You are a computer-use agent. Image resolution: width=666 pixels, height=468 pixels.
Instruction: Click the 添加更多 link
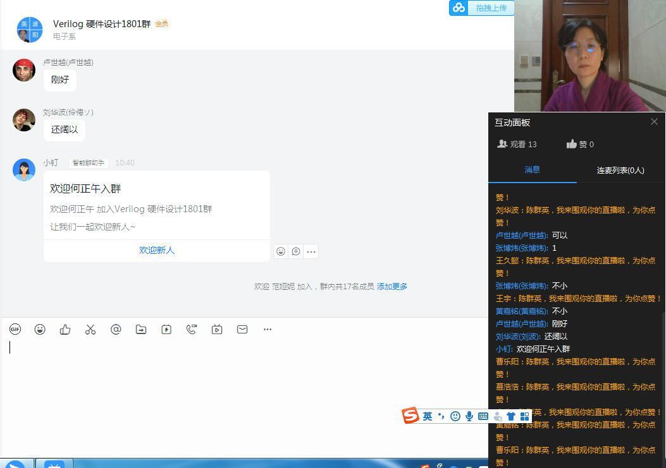[x=392, y=286]
